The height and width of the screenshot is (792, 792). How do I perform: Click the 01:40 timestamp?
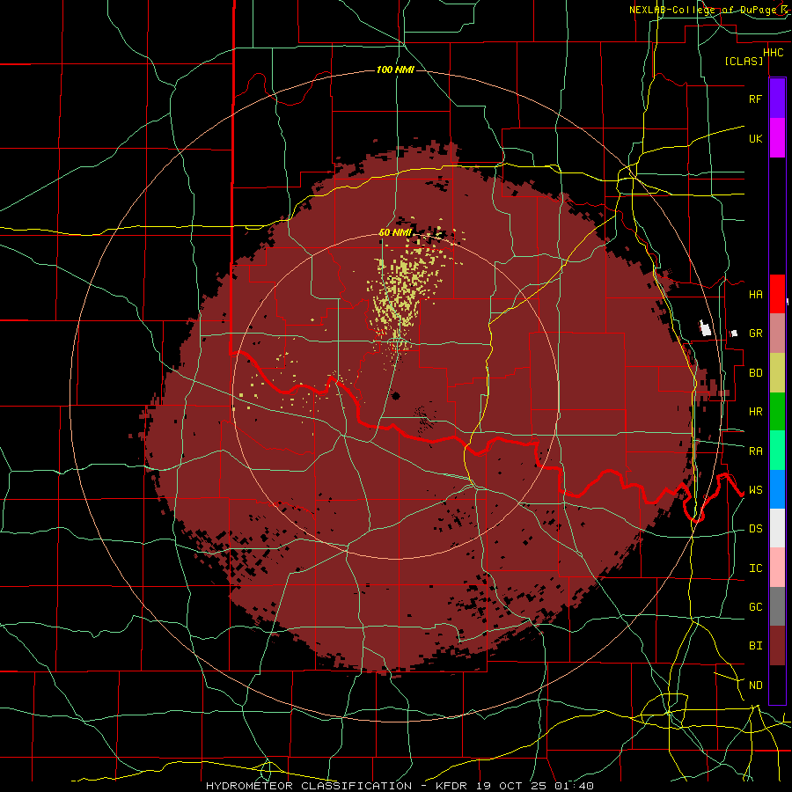click(574, 786)
